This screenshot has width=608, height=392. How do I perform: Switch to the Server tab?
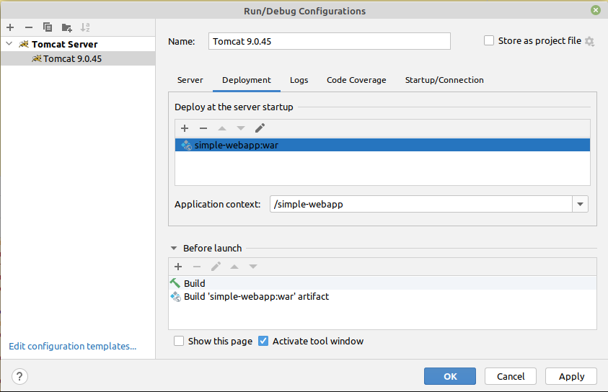click(190, 80)
